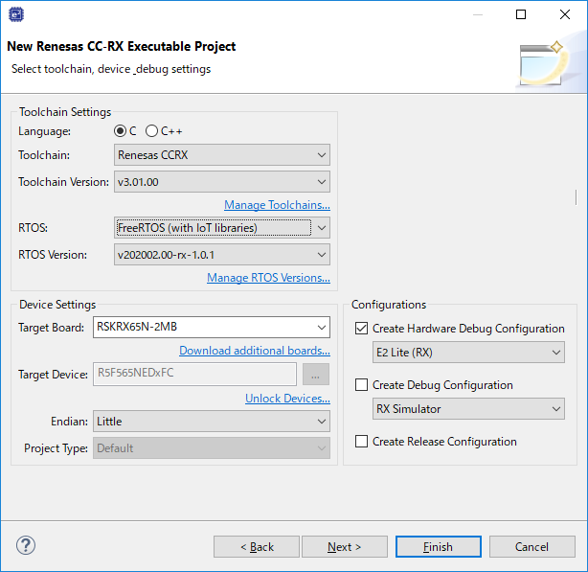
Task: Open the Unlock Devices link
Action: (x=287, y=399)
